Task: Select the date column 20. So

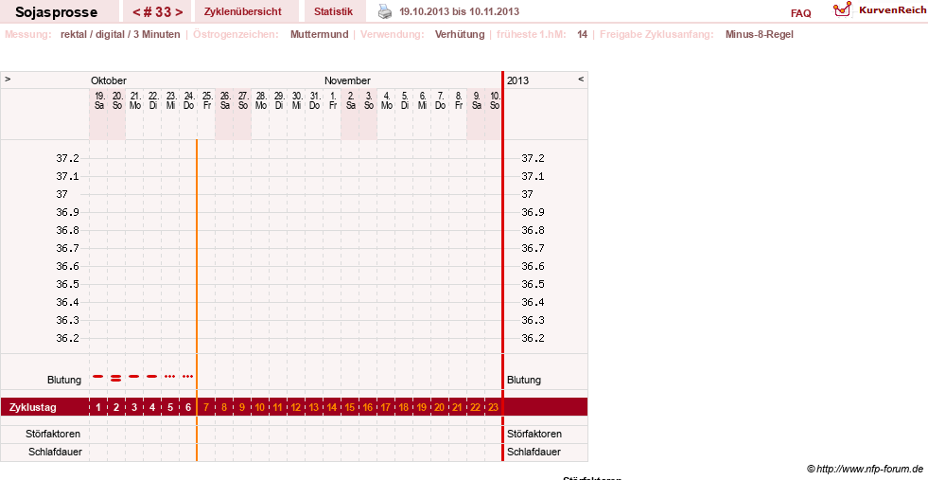Action: click(x=117, y=100)
